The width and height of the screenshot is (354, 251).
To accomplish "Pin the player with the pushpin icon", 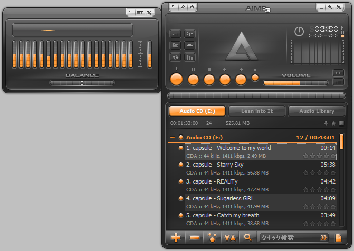I will click(x=330, y=7).
